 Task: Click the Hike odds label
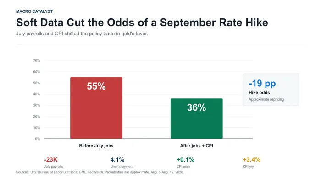[259, 93]
